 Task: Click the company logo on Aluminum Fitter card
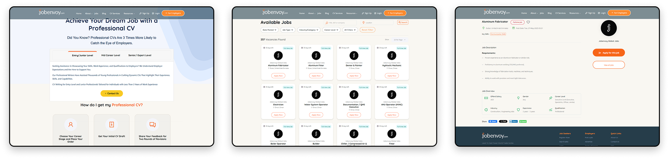click(x=316, y=55)
